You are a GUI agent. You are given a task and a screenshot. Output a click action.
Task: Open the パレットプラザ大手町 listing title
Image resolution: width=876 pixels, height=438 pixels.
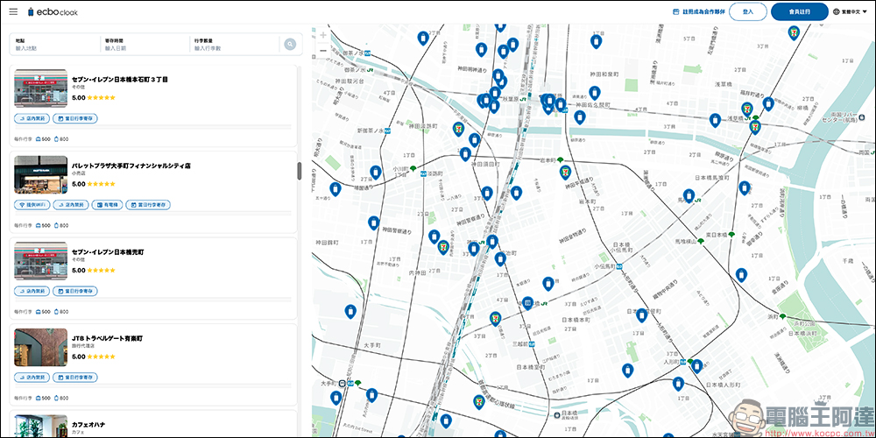[131, 165]
